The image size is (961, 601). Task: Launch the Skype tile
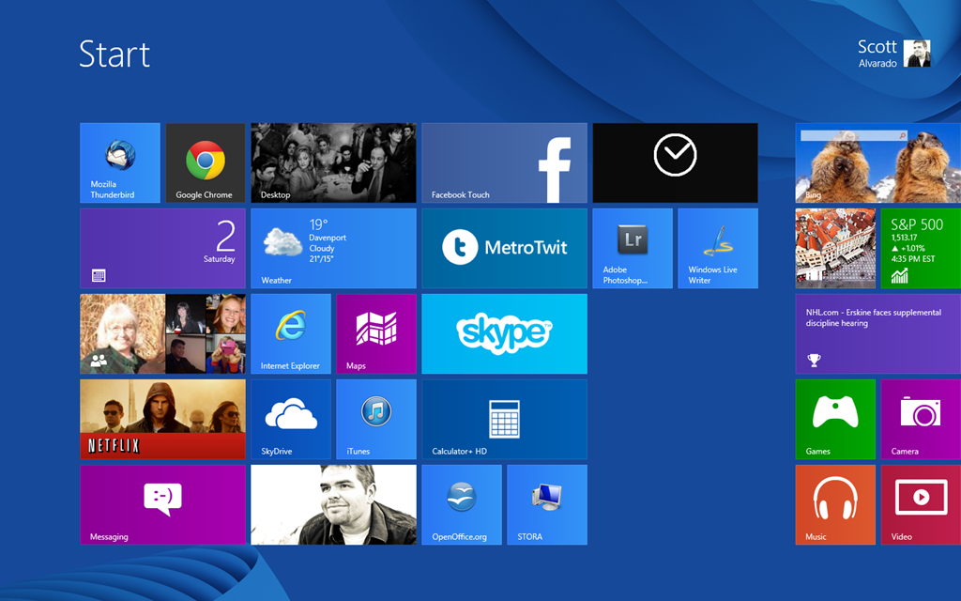[x=504, y=334]
